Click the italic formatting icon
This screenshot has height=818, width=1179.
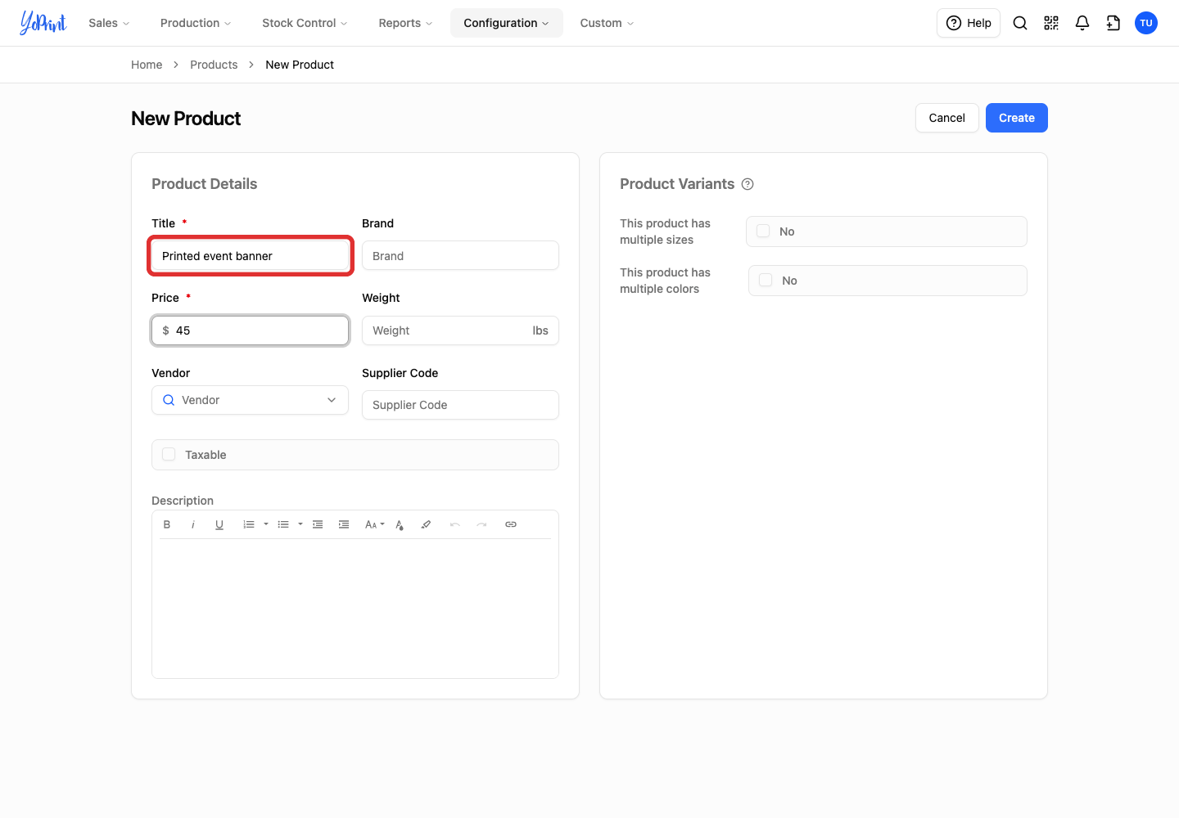pyautogui.click(x=193, y=524)
